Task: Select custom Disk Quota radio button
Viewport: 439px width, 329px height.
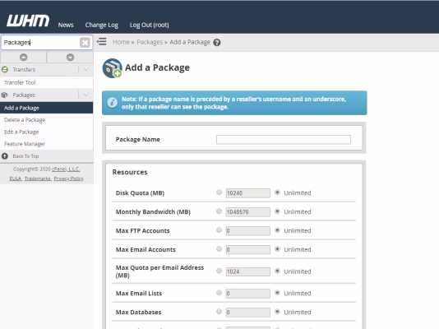Action: click(x=219, y=192)
